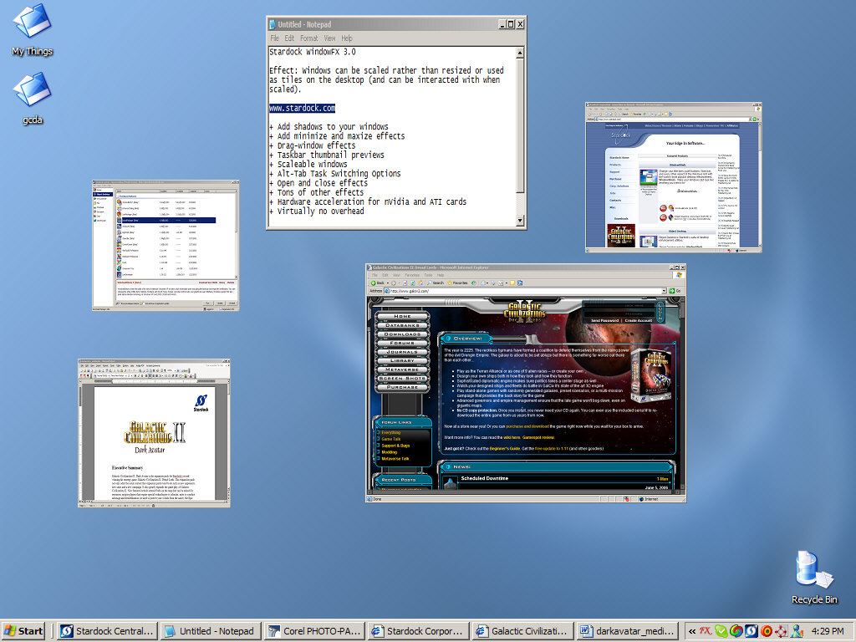Open the Modding forum link
Viewport: 856px width, 642px height.
390,452
